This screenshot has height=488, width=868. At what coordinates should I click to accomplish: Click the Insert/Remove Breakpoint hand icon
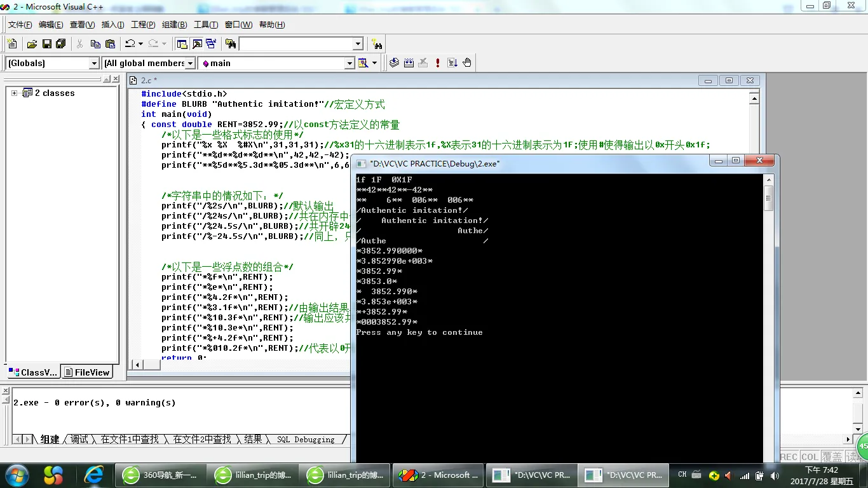point(467,63)
